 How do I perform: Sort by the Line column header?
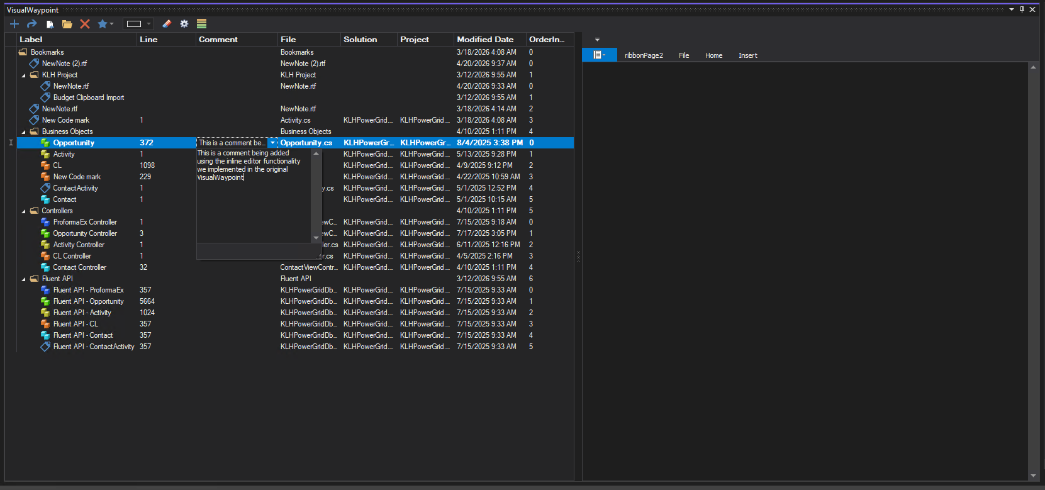click(166, 39)
